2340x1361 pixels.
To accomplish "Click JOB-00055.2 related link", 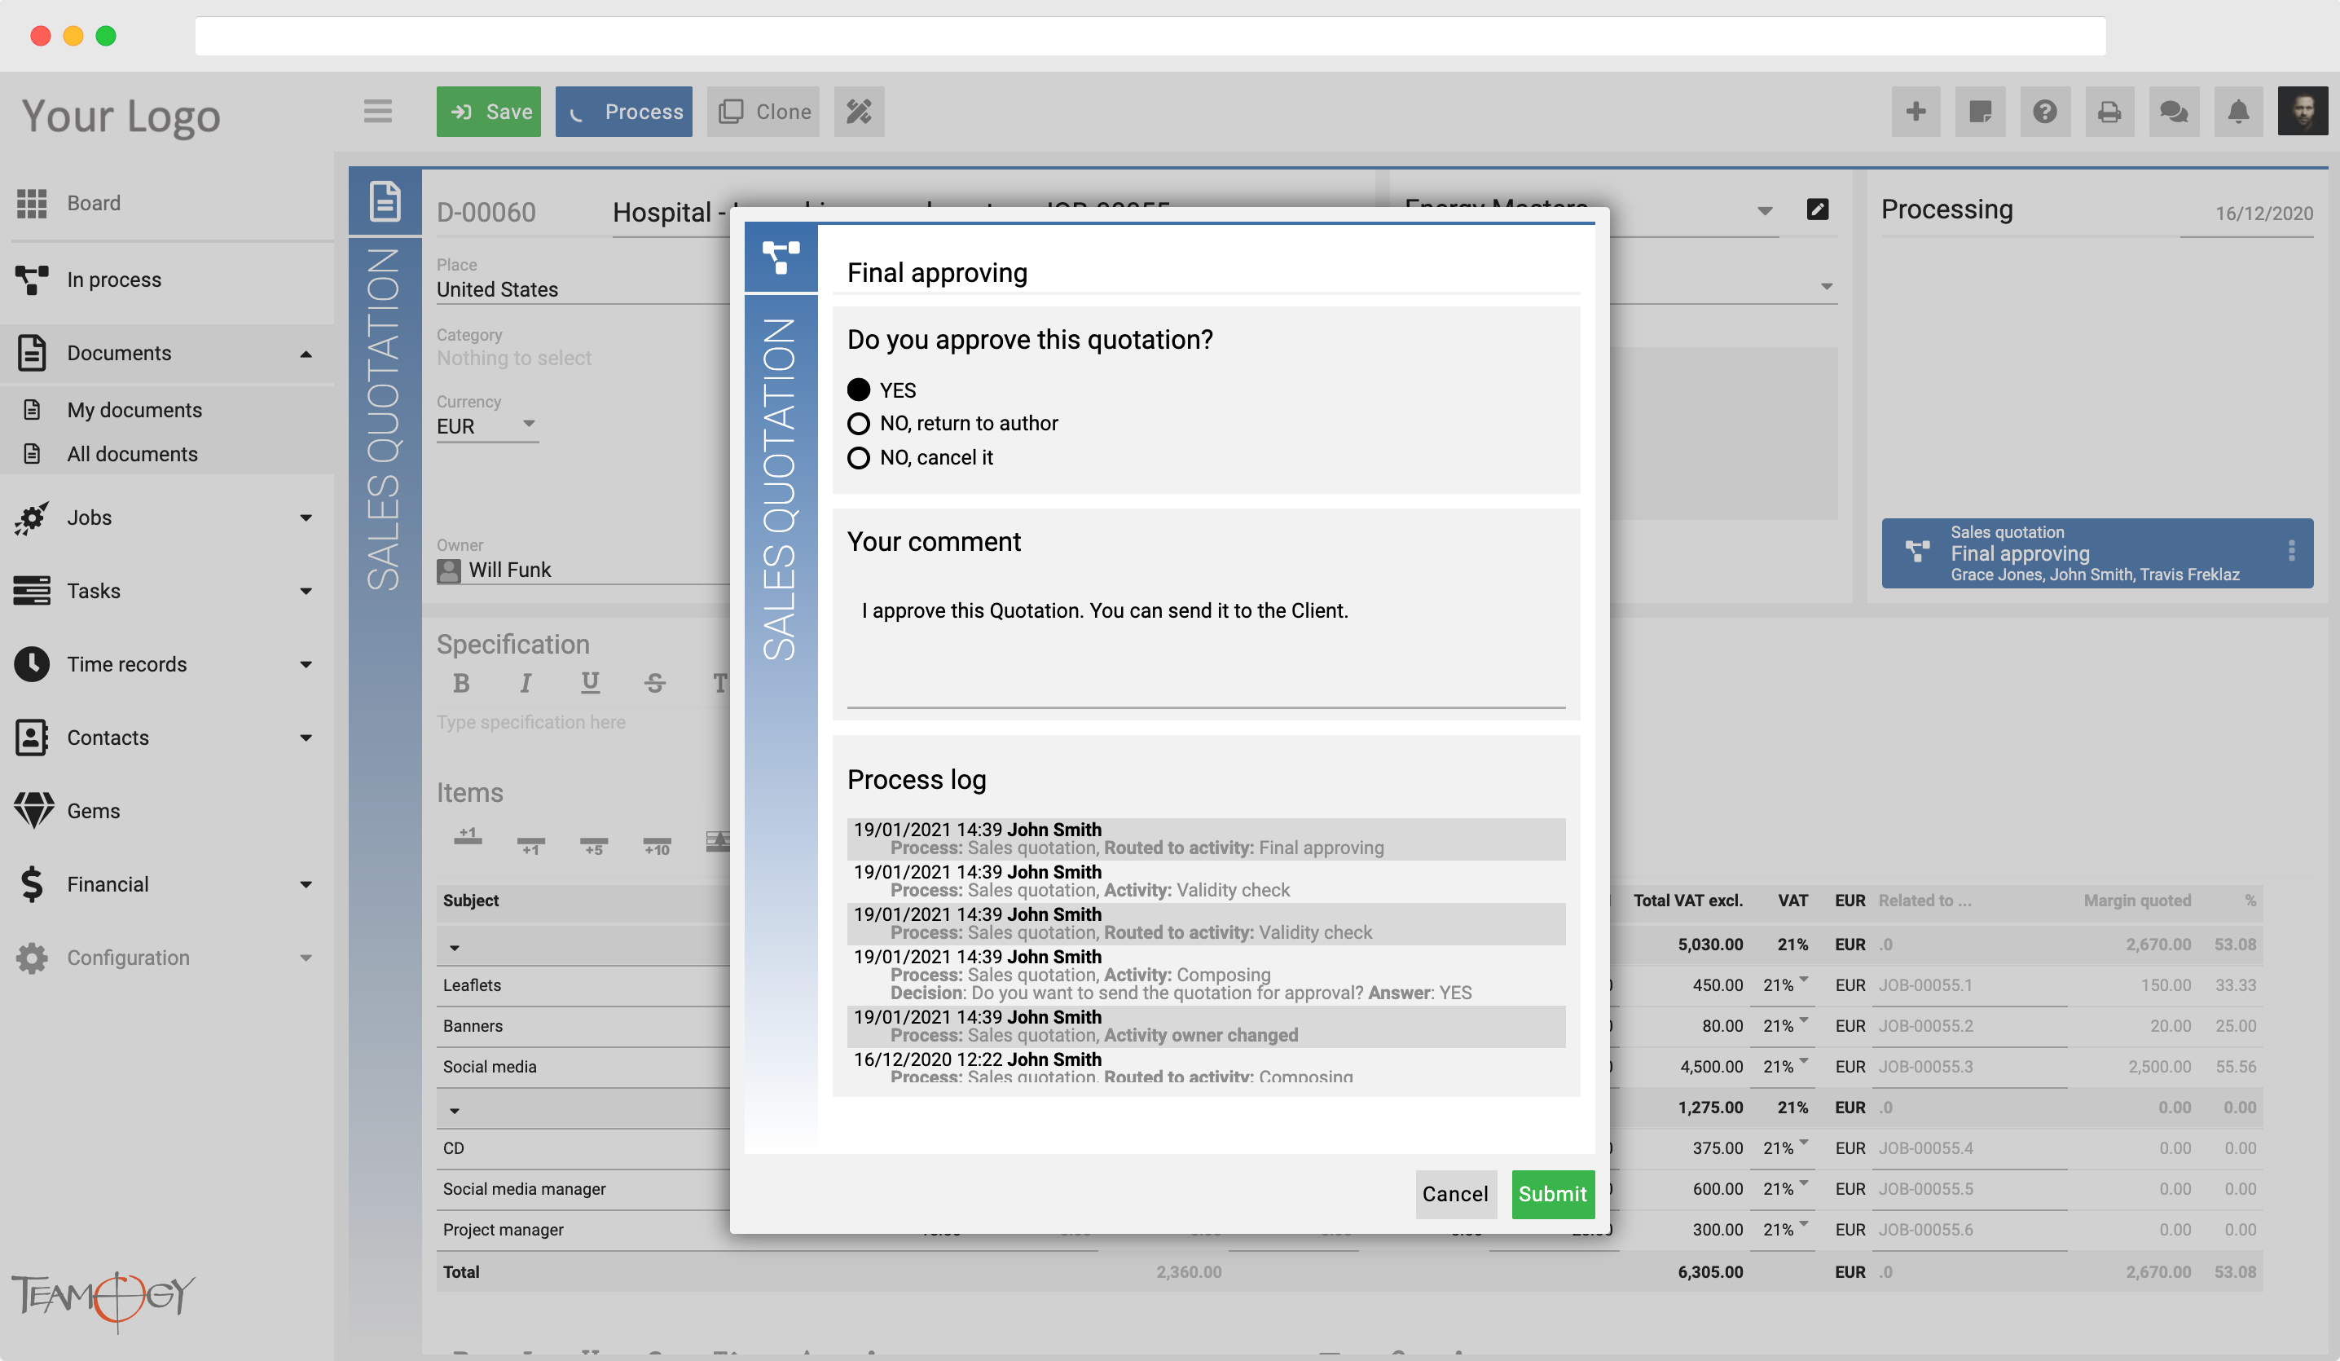I will click(x=1926, y=1025).
